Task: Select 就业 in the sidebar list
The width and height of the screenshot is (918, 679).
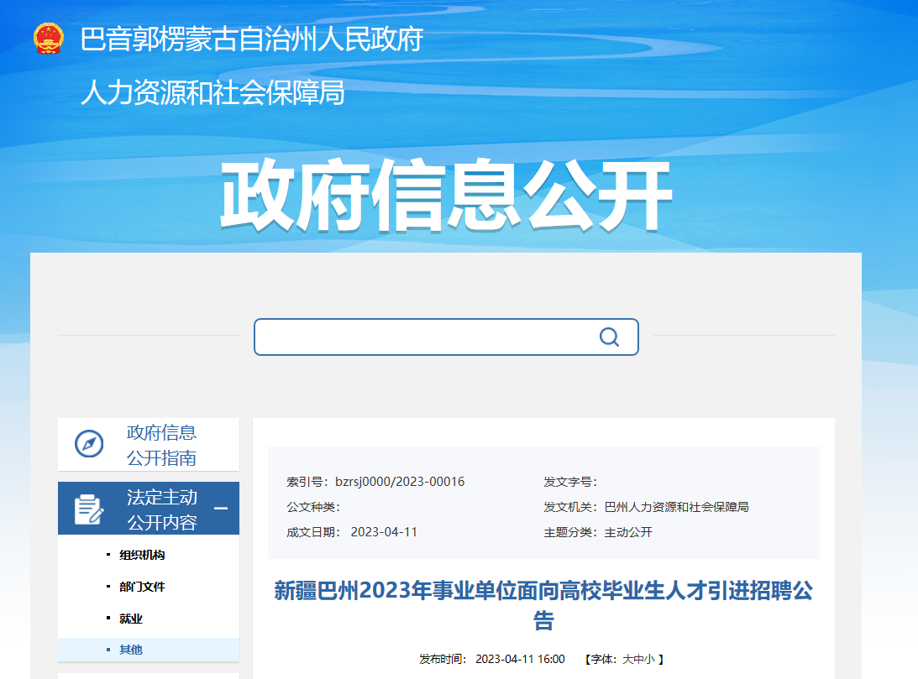Action: pyautogui.click(x=131, y=619)
